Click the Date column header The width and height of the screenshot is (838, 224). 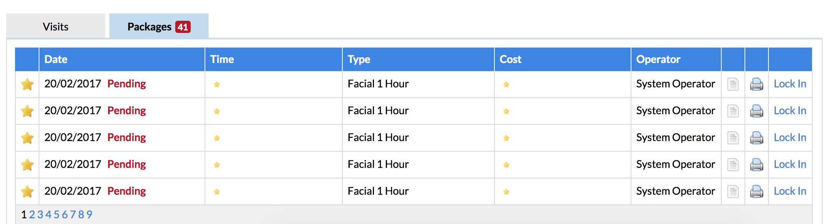pyautogui.click(x=56, y=59)
